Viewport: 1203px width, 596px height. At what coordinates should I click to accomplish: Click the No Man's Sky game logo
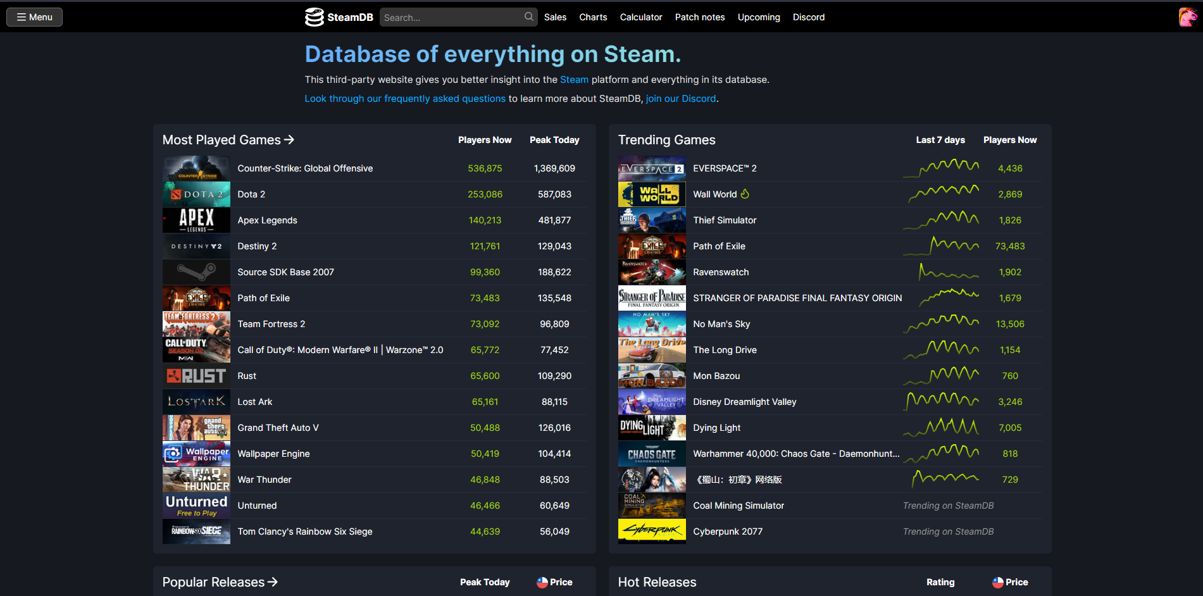652,324
